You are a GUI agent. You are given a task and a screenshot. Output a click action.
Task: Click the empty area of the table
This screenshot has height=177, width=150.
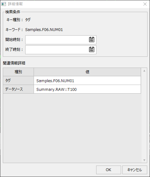tap(72, 128)
